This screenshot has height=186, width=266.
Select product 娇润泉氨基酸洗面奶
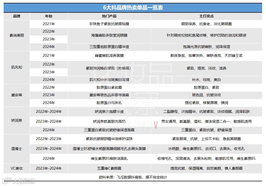(109, 121)
